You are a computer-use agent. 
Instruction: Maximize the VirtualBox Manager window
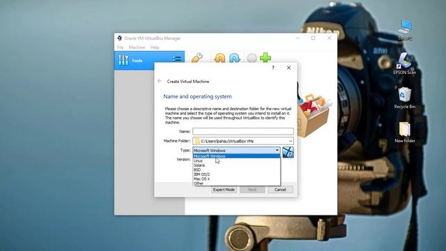point(313,38)
